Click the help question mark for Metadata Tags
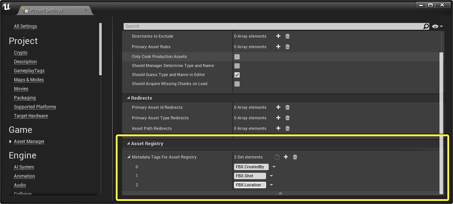Screen dimensions: 453x204 point(277,157)
